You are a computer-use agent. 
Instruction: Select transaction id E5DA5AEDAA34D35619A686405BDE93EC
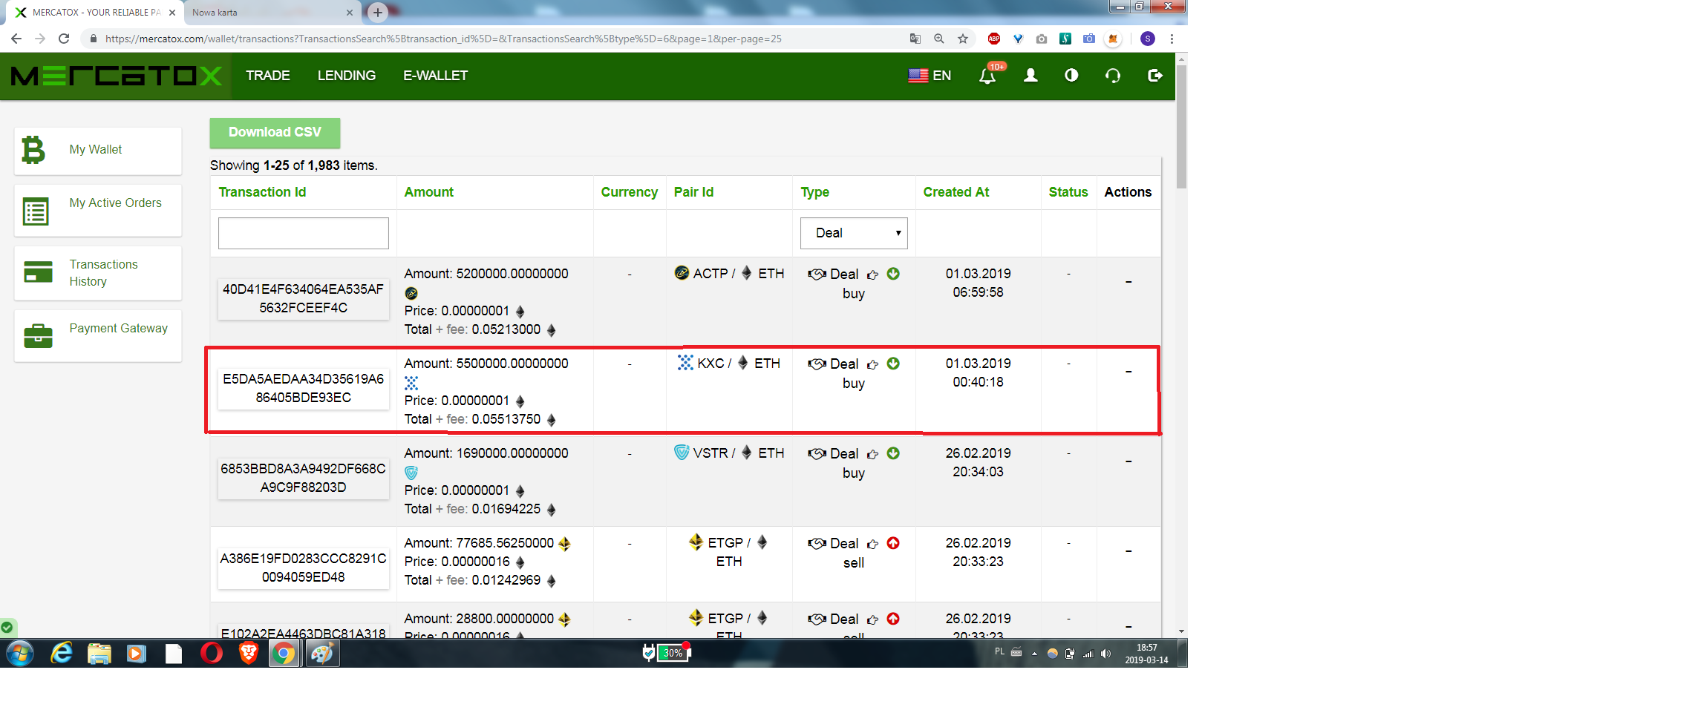tap(304, 388)
